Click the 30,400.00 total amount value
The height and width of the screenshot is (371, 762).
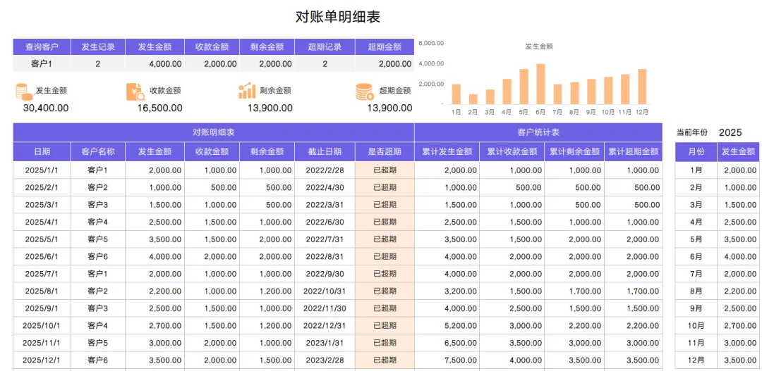(x=46, y=108)
